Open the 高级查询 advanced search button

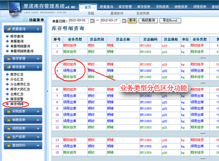click(x=148, y=21)
